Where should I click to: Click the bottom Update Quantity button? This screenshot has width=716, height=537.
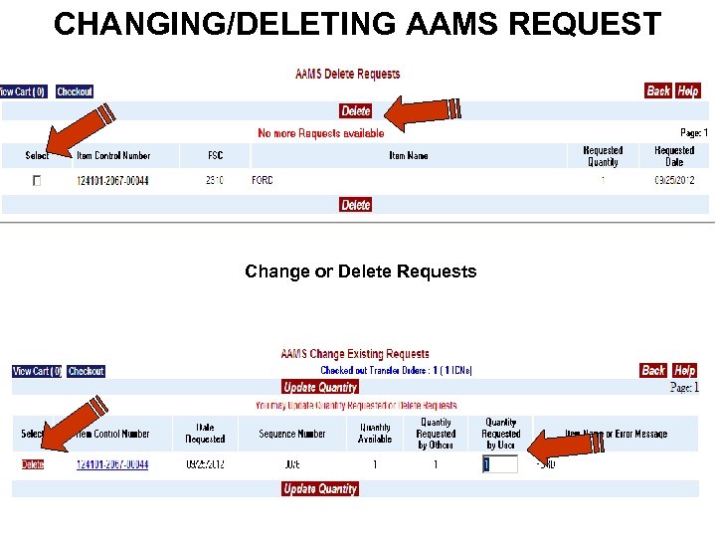click(x=320, y=488)
